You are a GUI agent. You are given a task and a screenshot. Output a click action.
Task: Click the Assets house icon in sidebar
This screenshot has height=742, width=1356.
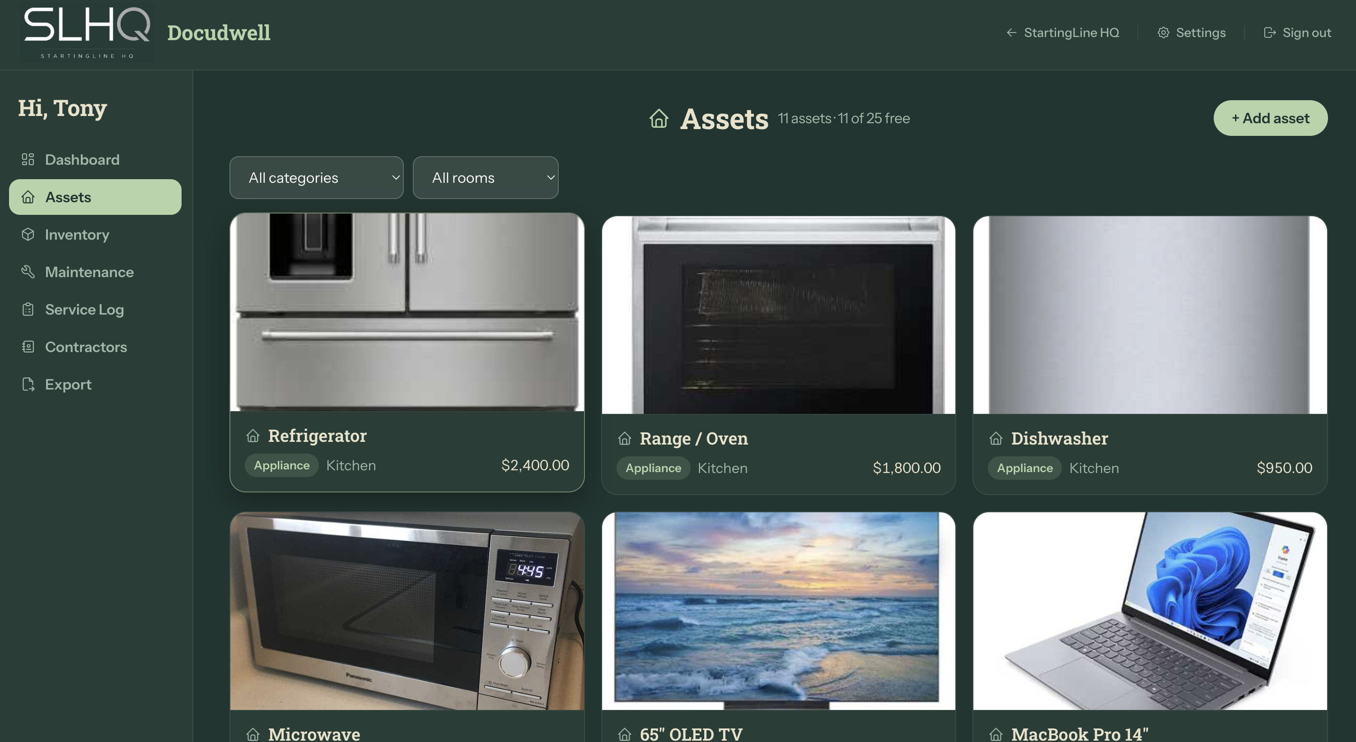coord(28,197)
